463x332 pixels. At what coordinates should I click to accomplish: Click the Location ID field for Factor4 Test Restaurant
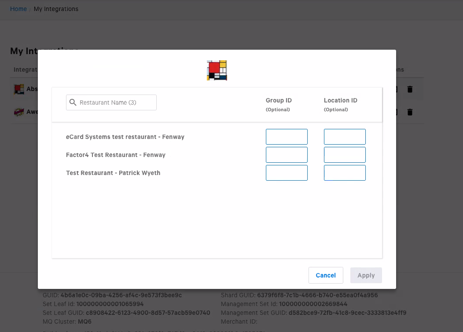tap(345, 154)
